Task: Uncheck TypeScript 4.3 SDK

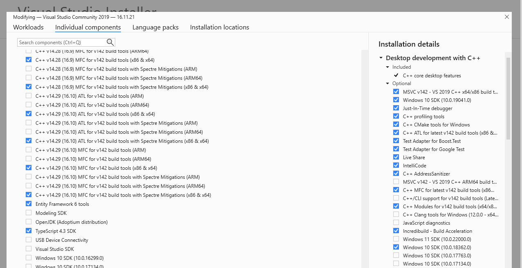Action: coord(29,231)
